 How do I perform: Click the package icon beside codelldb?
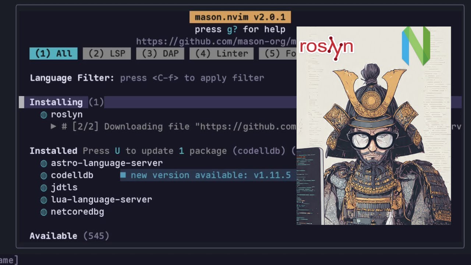coord(44,175)
